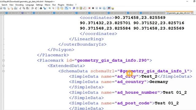Switch to the road_side_station.kml tab

point(63,13)
